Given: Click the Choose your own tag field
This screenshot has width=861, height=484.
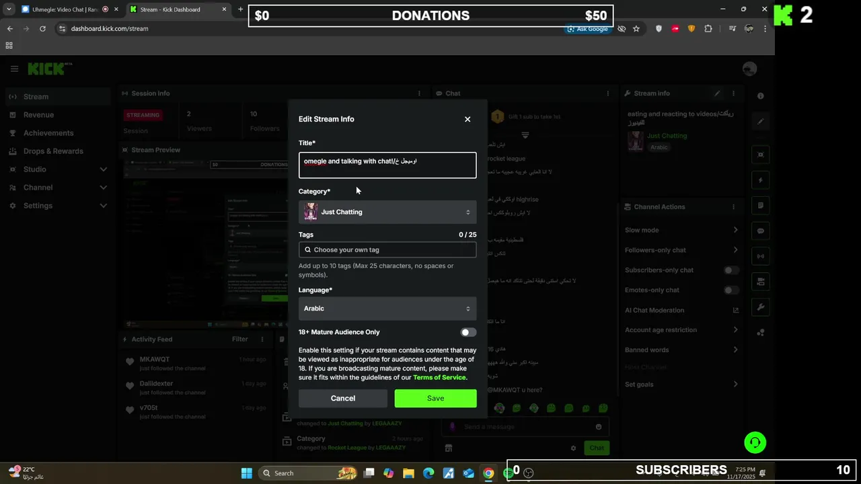Looking at the screenshot, I should pyautogui.click(x=387, y=249).
